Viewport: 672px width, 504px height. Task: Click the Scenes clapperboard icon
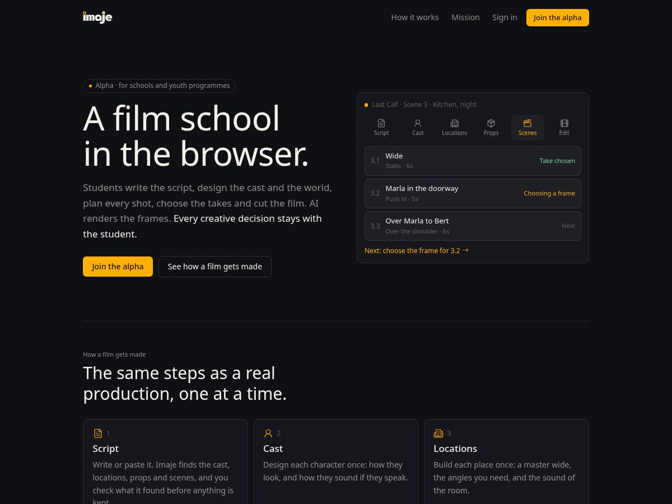(528, 123)
